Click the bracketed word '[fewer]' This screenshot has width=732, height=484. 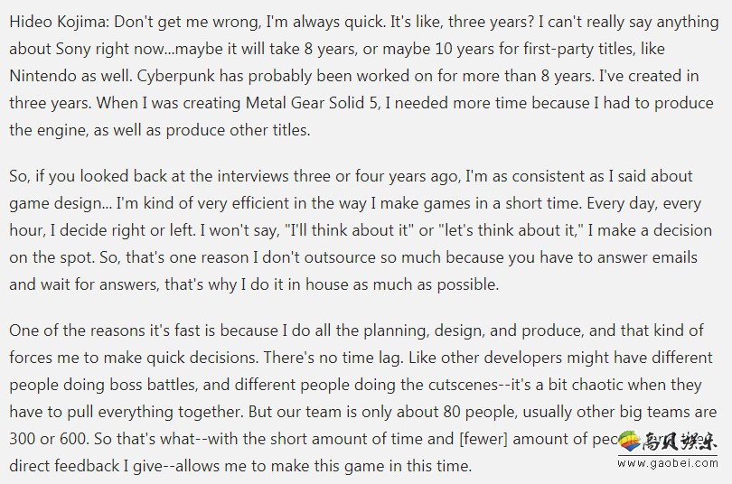coord(483,439)
